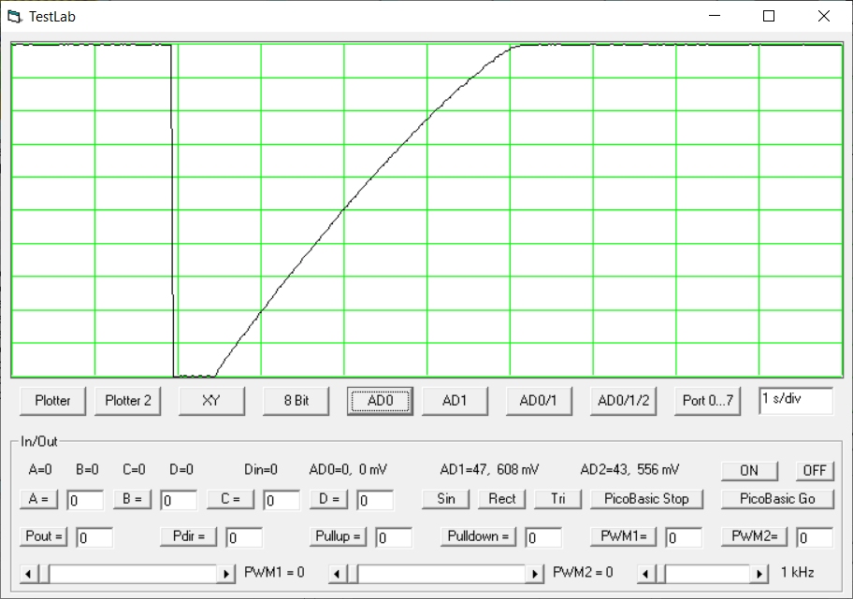Click the Plotter button

pyautogui.click(x=52, y=400)
